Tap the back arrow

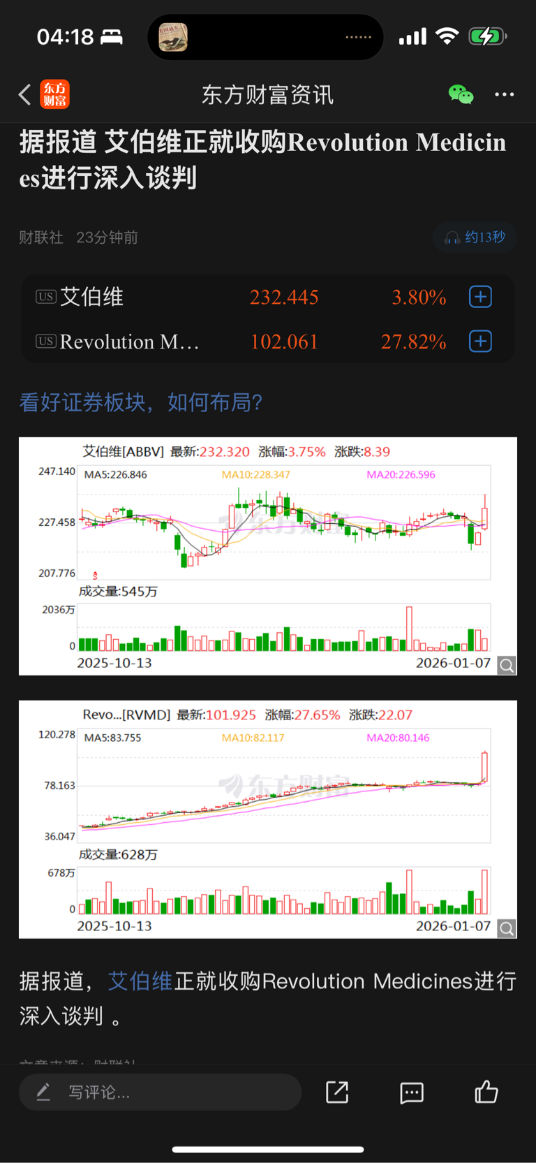(x=25, y=94)
